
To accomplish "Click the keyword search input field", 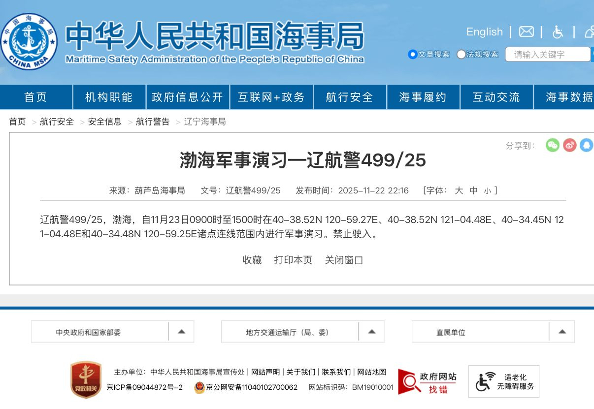I will 547,54.
